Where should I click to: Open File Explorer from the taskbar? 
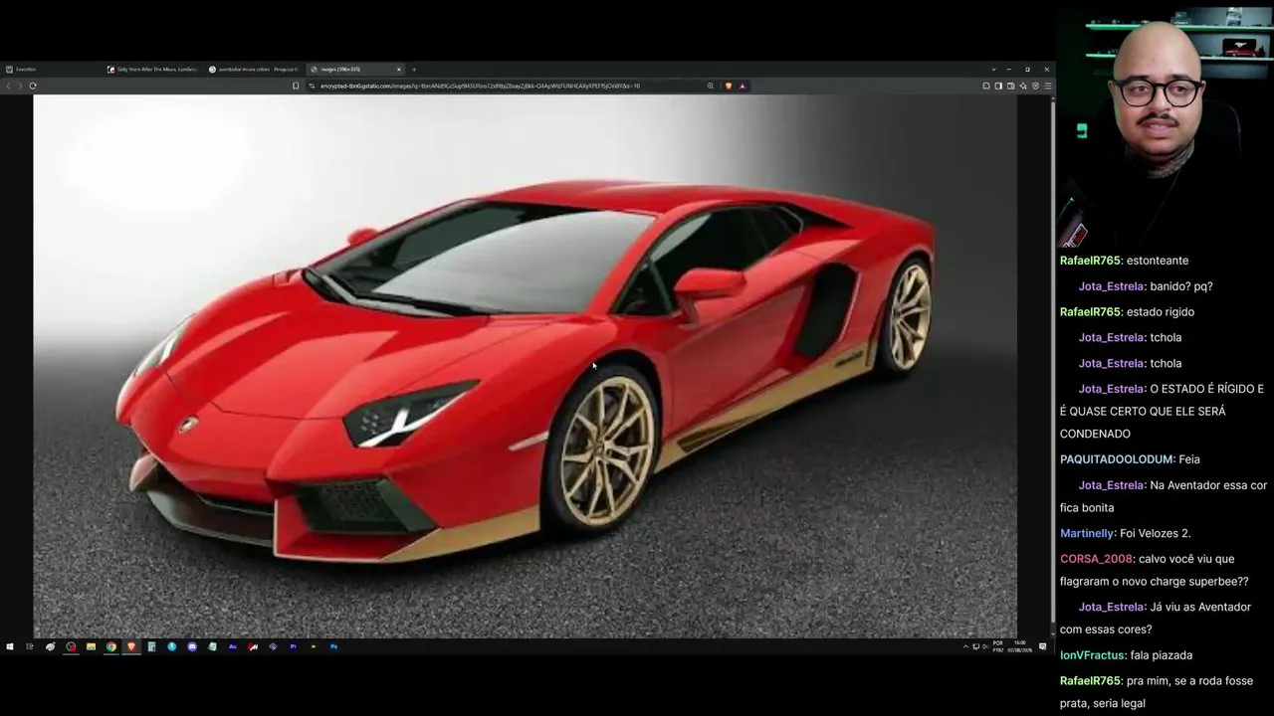91,646
